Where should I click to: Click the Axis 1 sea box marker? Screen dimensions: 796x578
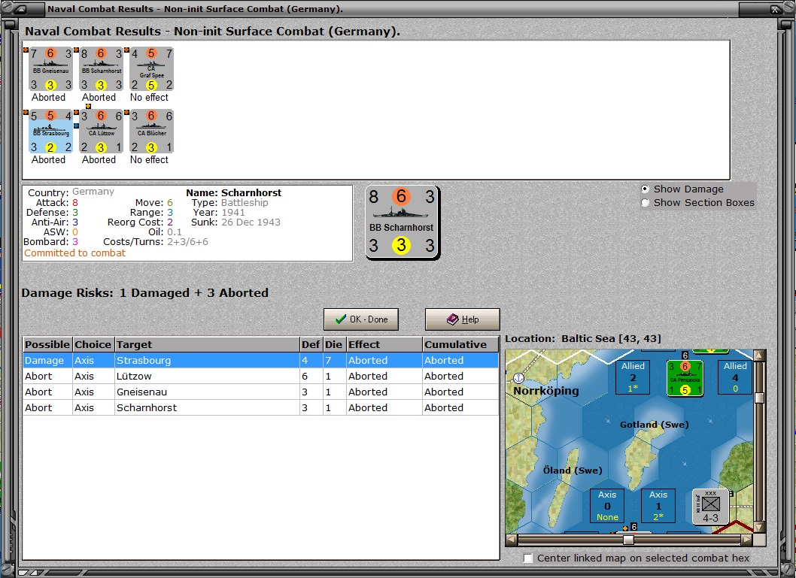click(x=658, y=506)
